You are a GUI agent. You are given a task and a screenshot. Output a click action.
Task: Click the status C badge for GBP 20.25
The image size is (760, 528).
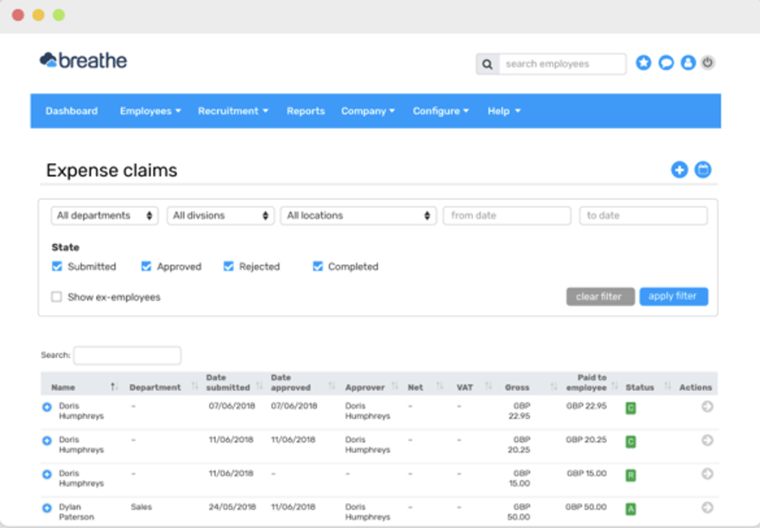[x=630, y=442]
